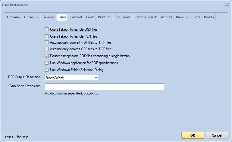Select the General tab

coord(49,17)
